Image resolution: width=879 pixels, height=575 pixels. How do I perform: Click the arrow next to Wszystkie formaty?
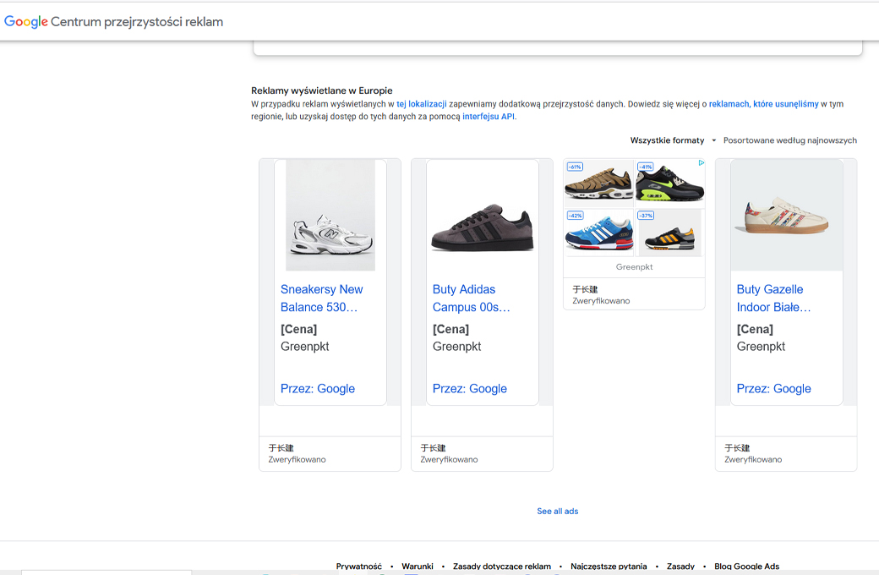point(713,140)
